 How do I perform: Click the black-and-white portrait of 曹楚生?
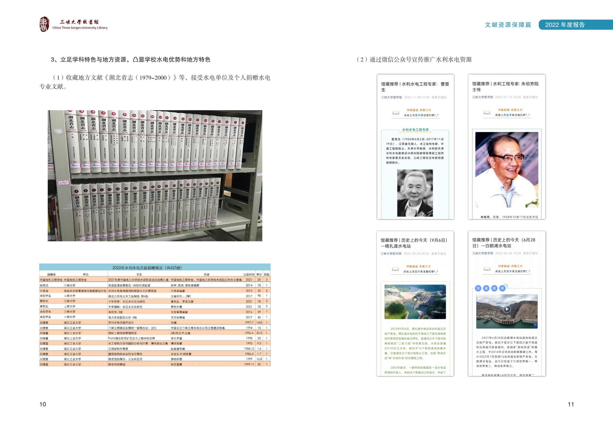click(x=415, y=193)
